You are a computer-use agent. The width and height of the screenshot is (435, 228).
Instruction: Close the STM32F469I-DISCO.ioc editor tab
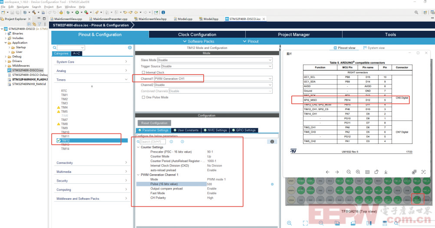pyautogui.click(x=264, y=19)
